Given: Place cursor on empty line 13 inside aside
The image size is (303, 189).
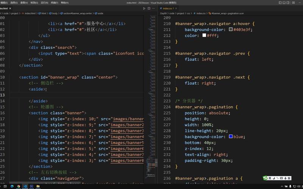Looking at the screenshot, I should [77, 95].
